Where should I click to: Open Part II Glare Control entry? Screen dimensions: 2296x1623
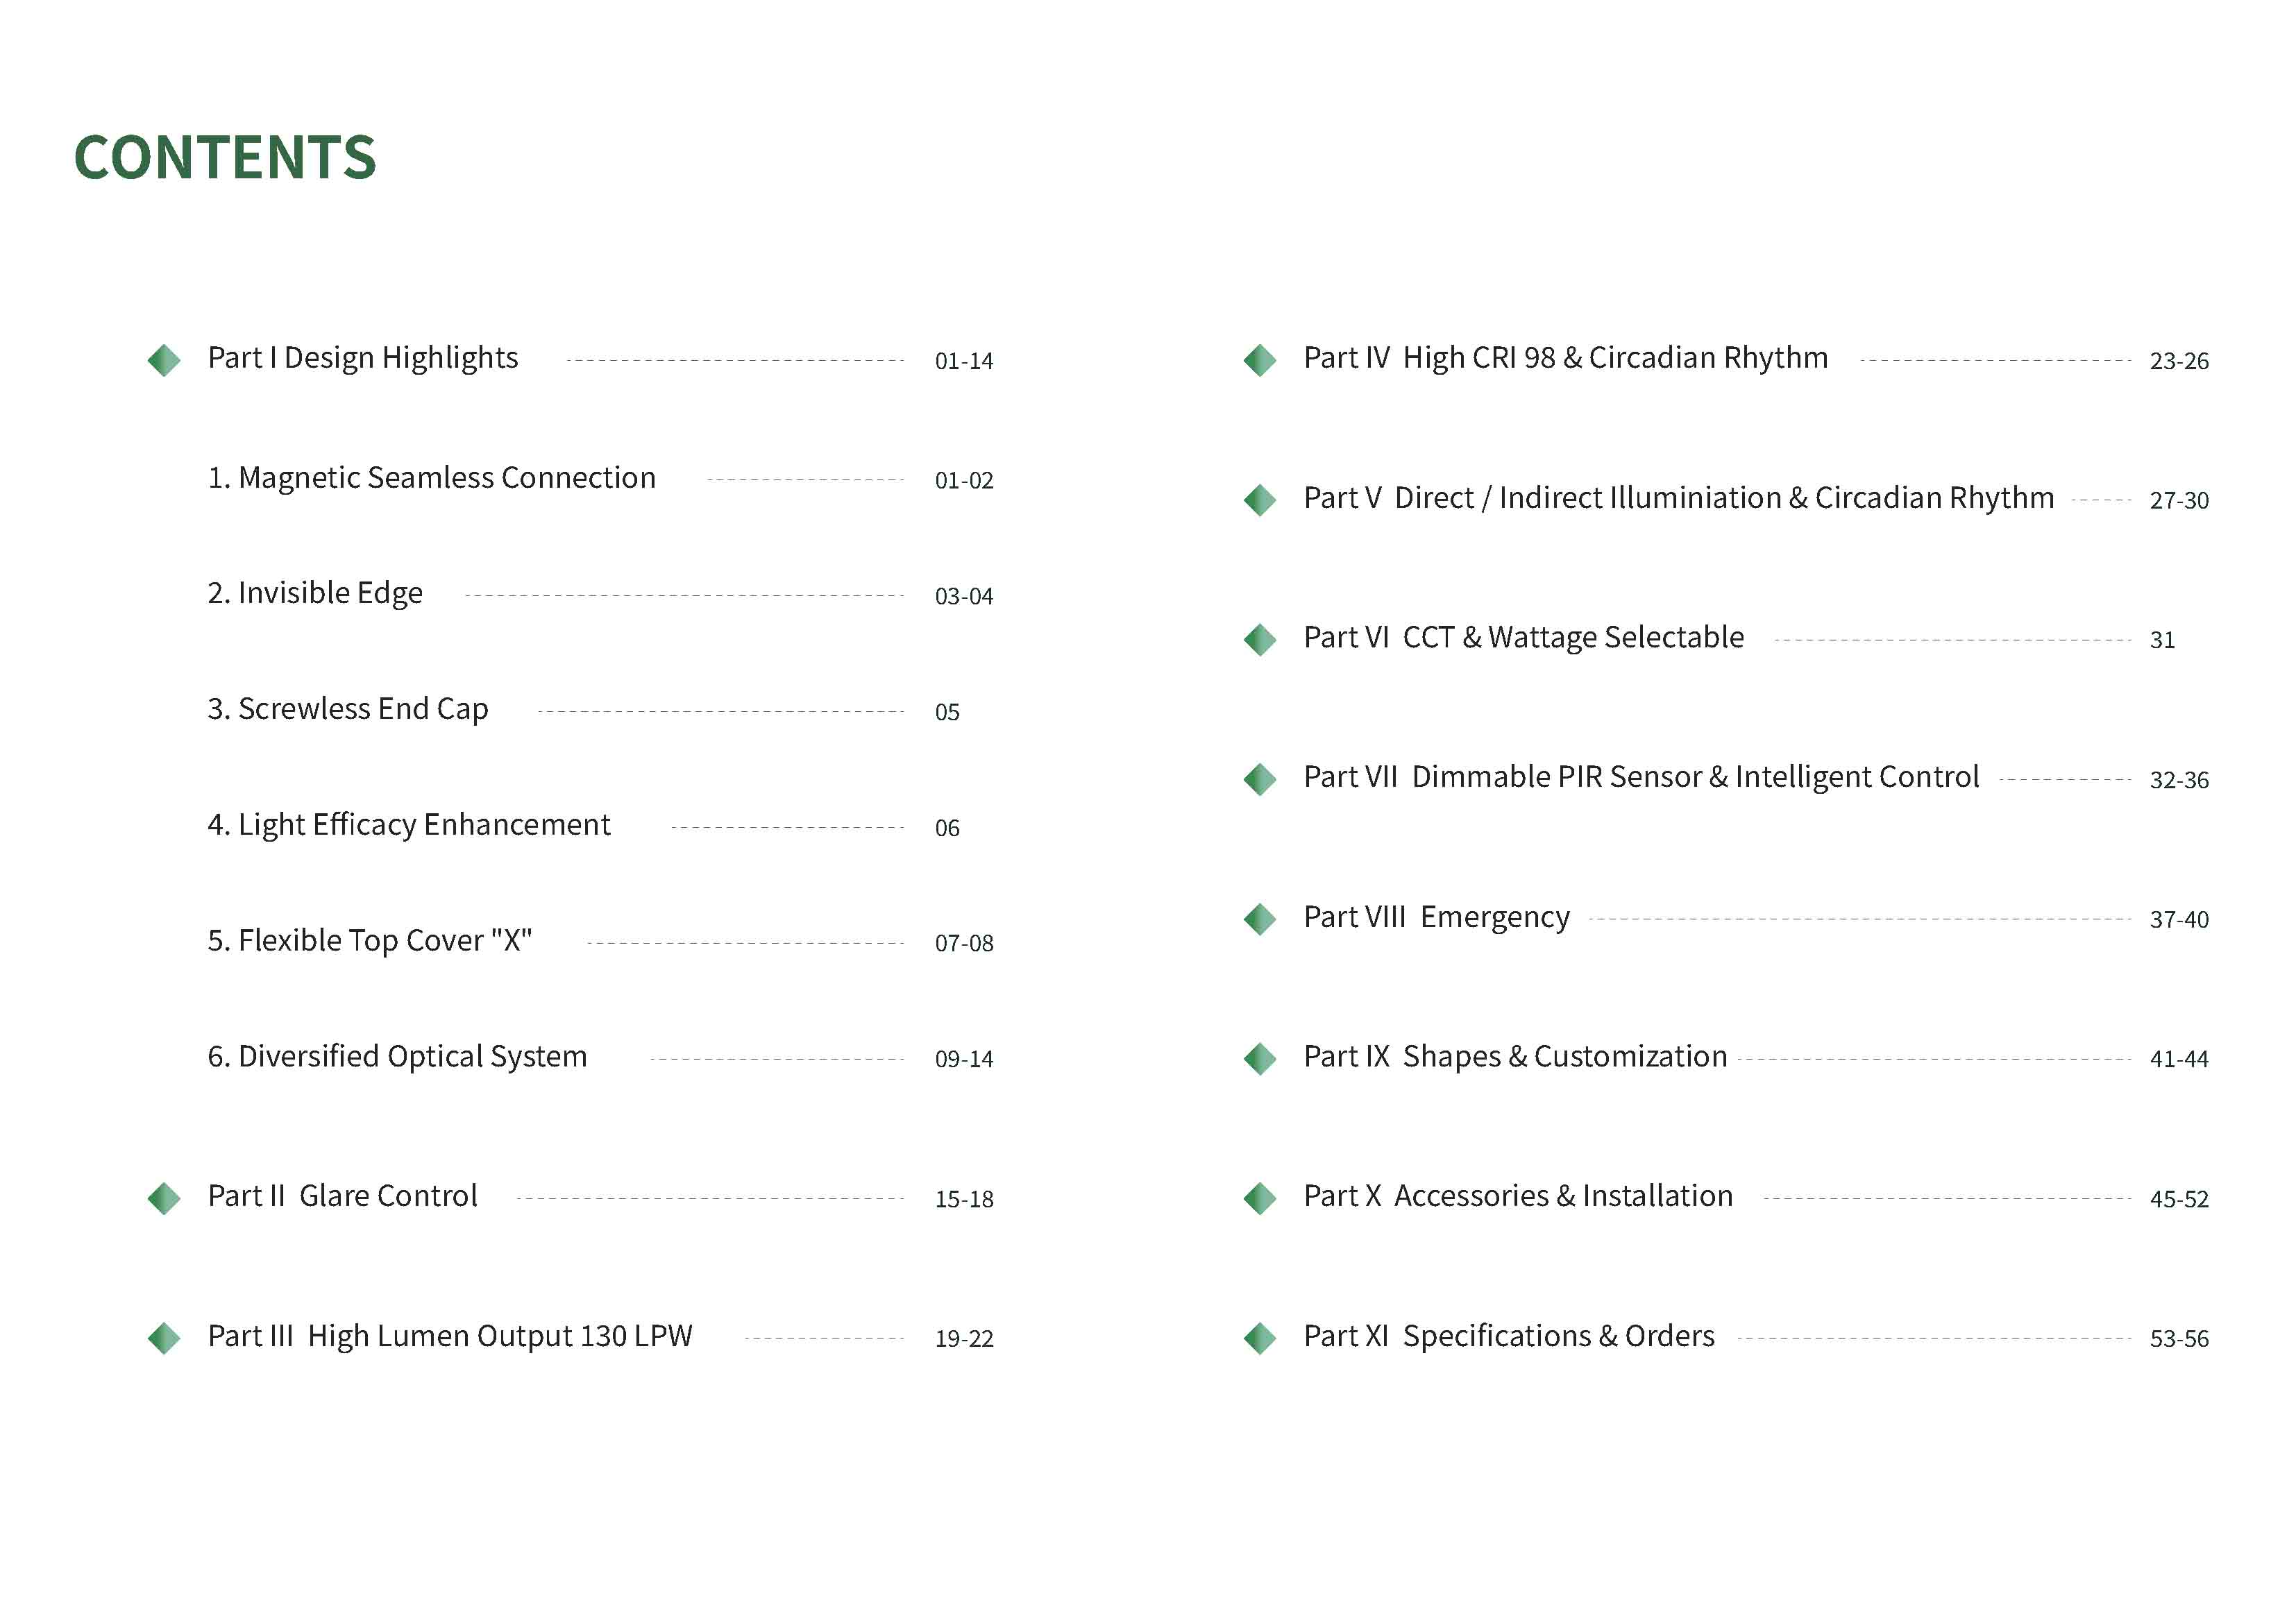coord(343,1196)
